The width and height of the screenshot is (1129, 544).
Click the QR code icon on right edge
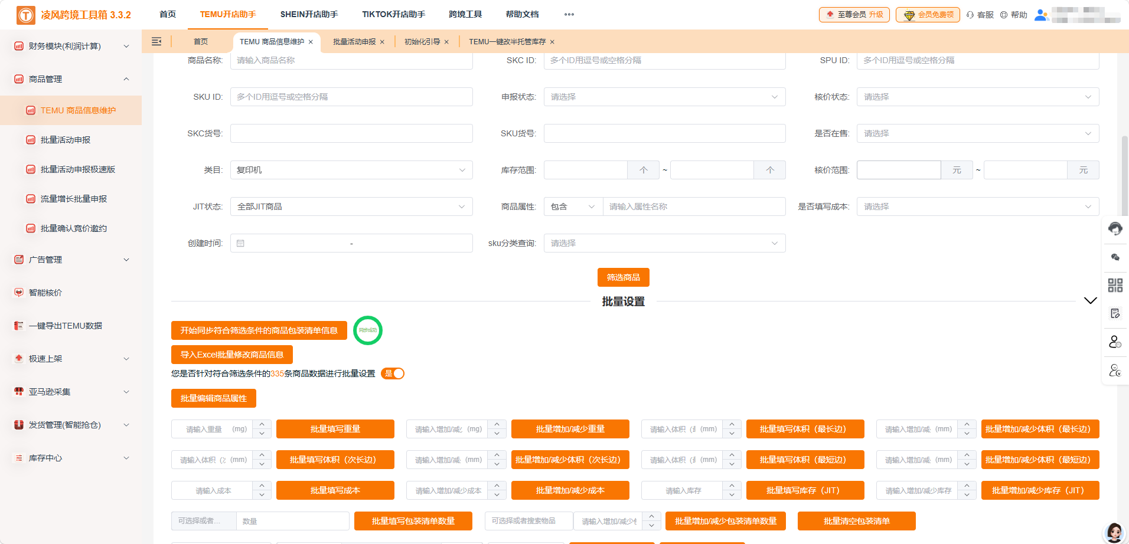pos(1115,285)
